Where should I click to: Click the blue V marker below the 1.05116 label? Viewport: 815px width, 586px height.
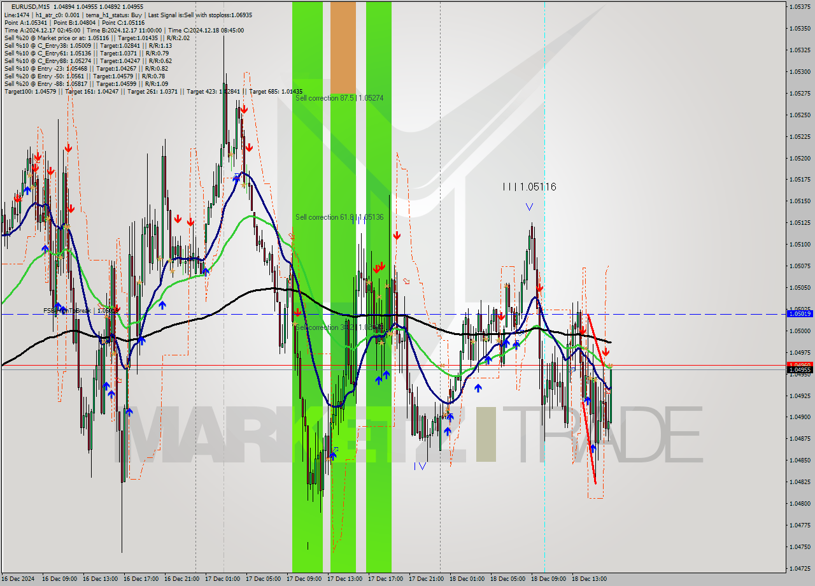coord(528,206)
